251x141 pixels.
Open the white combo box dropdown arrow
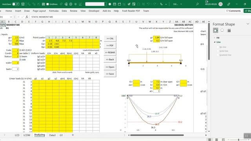pos(105,4)
